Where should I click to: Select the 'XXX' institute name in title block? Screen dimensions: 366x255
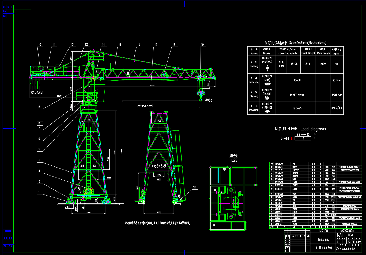coord(339,249)
